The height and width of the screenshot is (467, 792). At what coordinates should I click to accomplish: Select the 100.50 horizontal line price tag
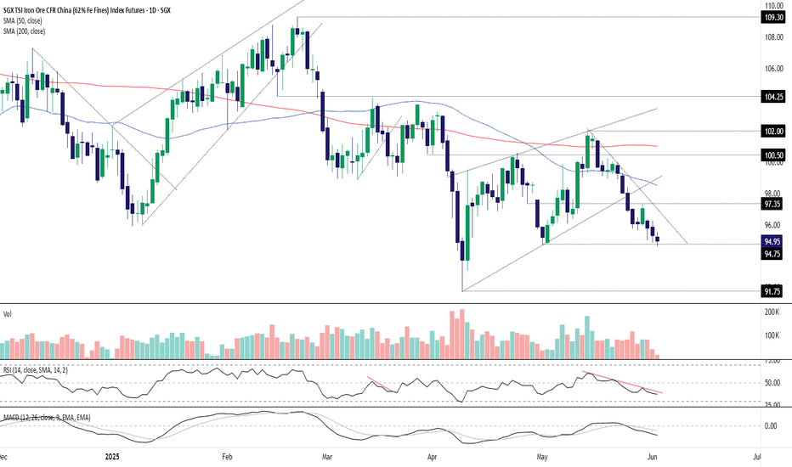774,155
